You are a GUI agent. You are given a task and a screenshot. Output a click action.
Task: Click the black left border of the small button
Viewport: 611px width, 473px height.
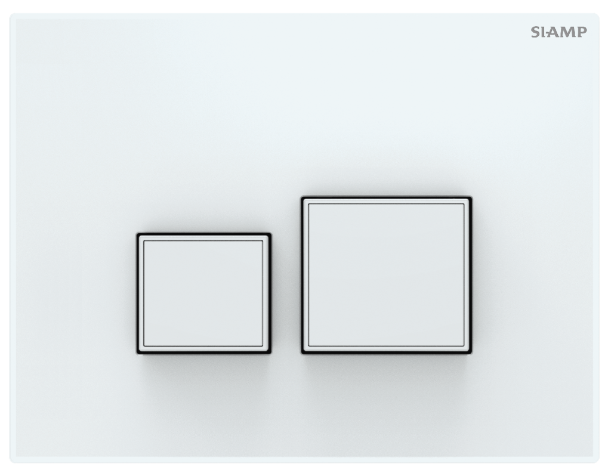click(137, 293)
